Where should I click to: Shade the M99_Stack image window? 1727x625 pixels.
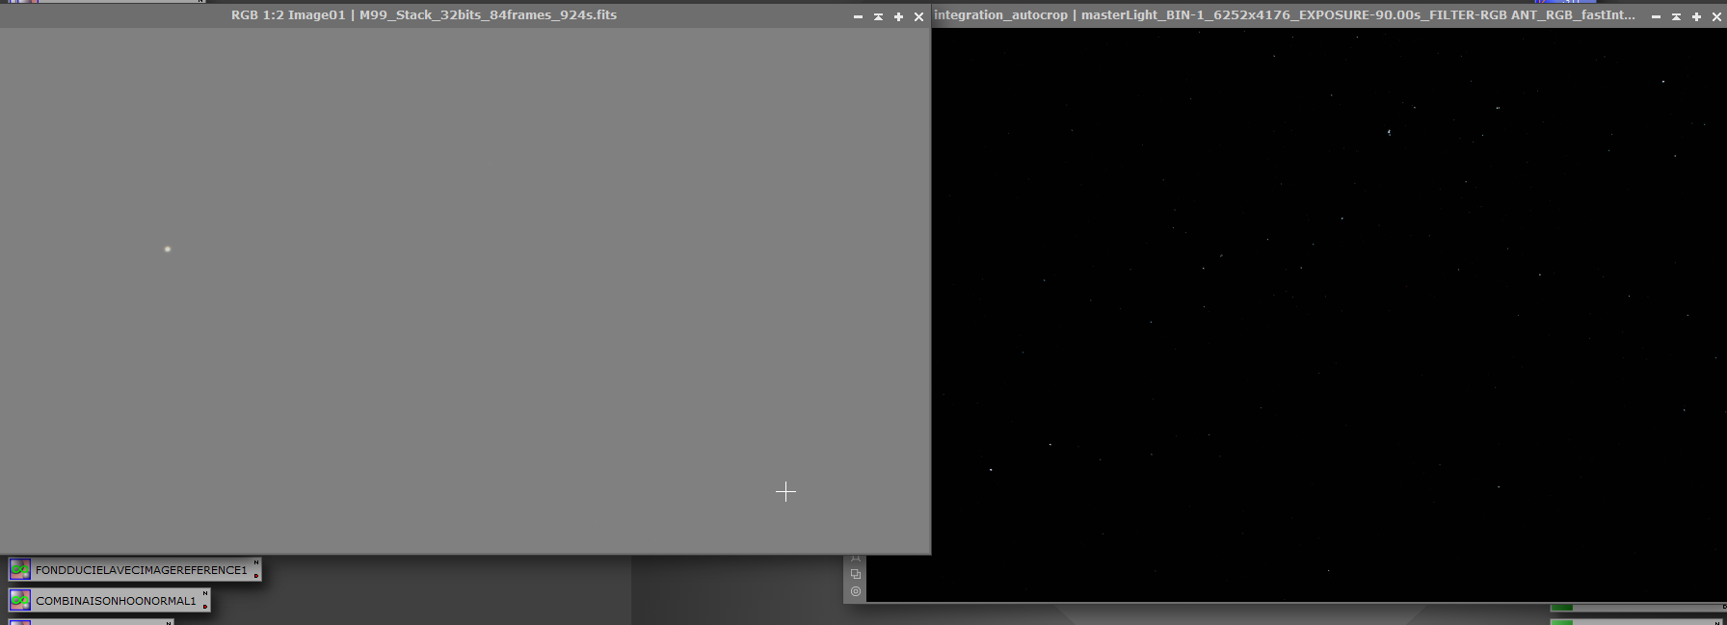(878, 16)
